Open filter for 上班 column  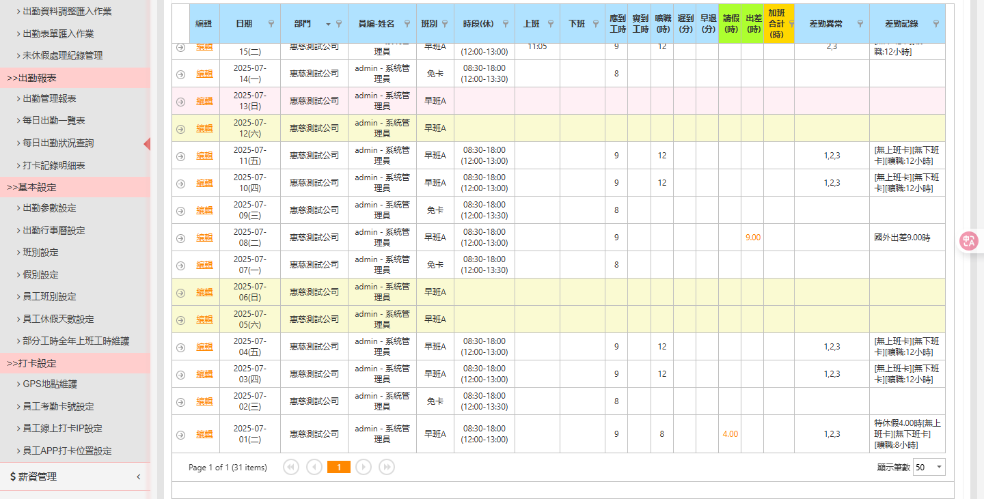point(551,24)
